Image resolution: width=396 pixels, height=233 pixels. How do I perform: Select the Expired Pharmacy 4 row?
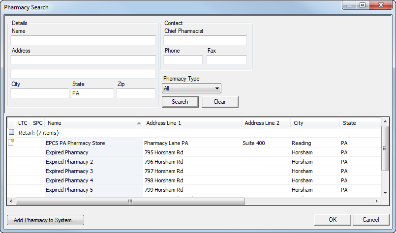(x=194, y=180)
